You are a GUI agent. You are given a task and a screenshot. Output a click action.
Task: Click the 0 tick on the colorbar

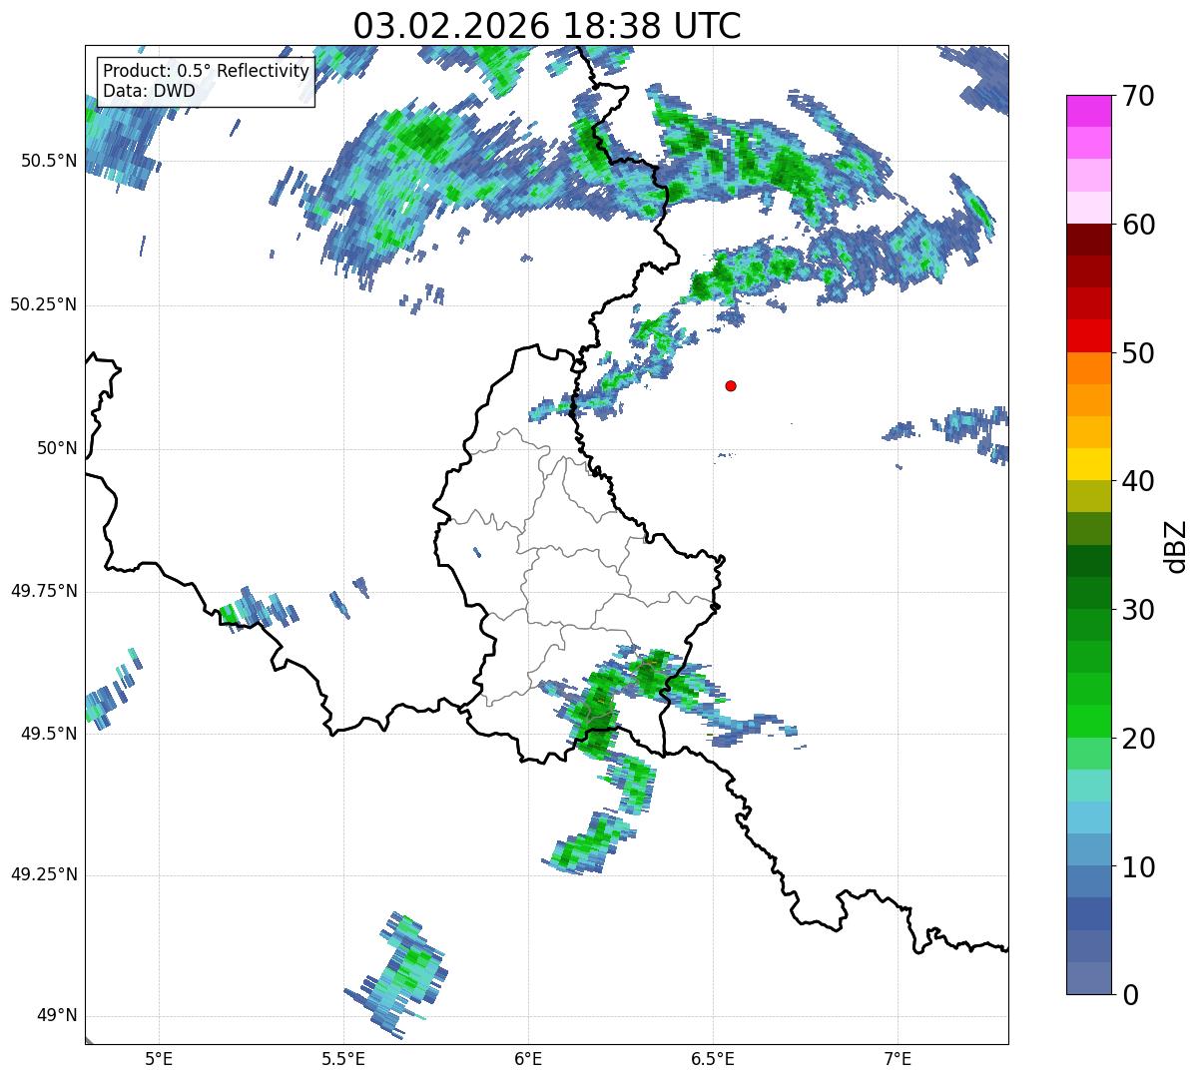pyautogui.click(x=1129, y=995)
